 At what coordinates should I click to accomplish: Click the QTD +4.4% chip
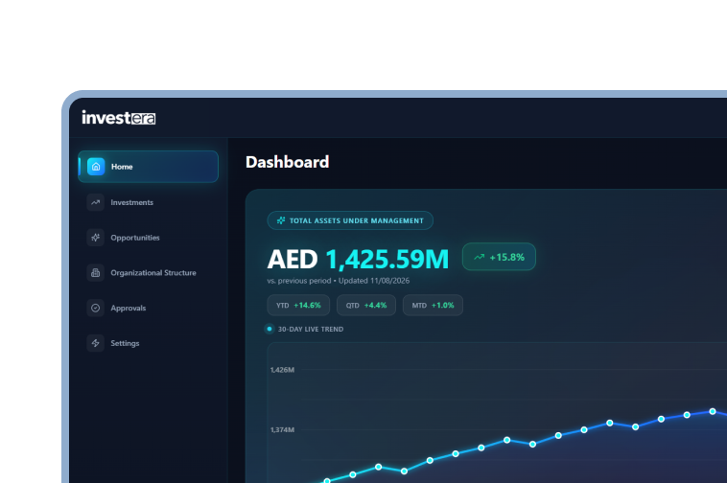[x=366, y=305]
